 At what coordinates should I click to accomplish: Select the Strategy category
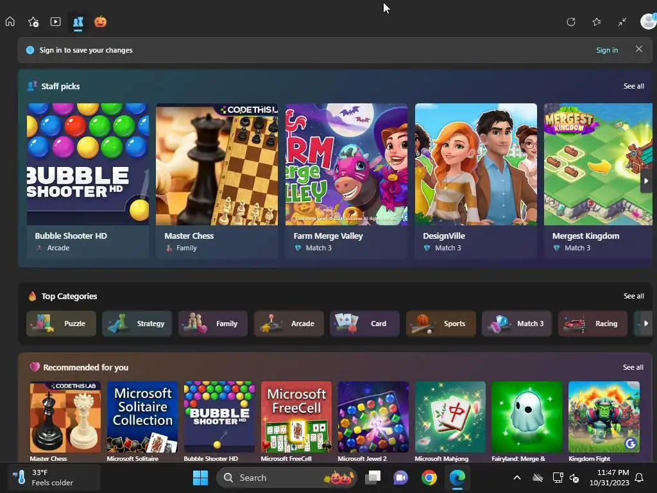coord(137,324)
